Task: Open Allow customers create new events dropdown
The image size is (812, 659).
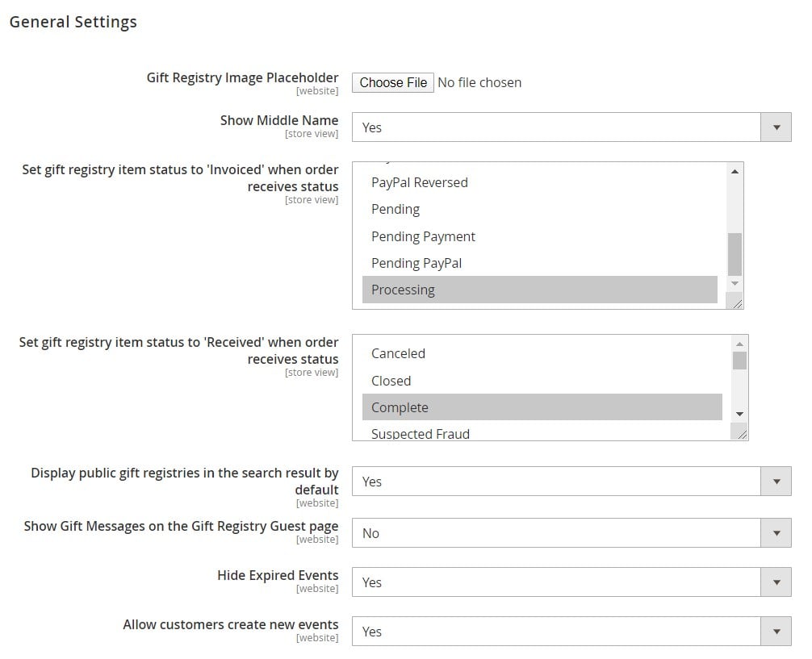Action: tap(571, 632)
